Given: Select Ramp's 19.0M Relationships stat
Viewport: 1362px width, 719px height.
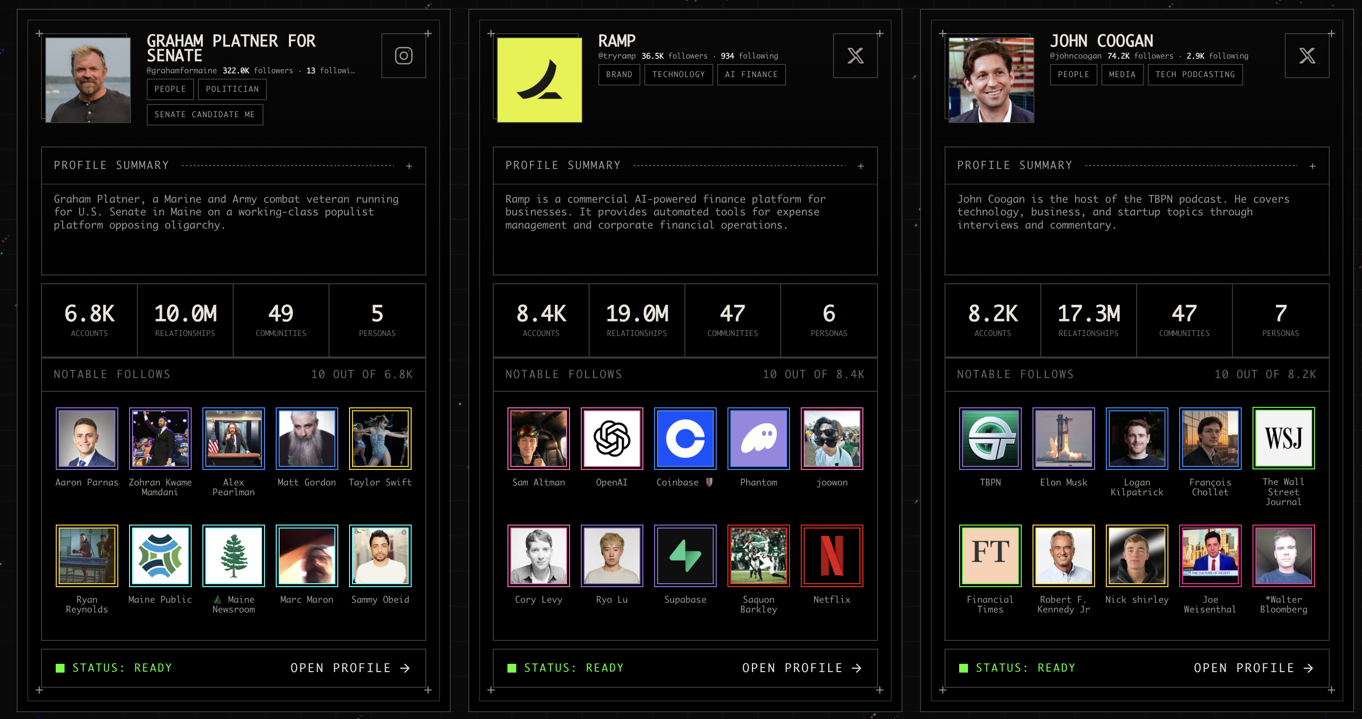Looking at the screenshot, I should [x=637, y=320].
